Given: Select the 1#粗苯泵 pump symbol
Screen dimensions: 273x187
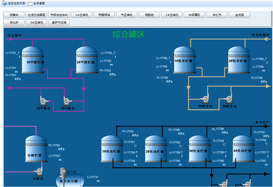Looking at the screenshot, I should tap(205, 99).
